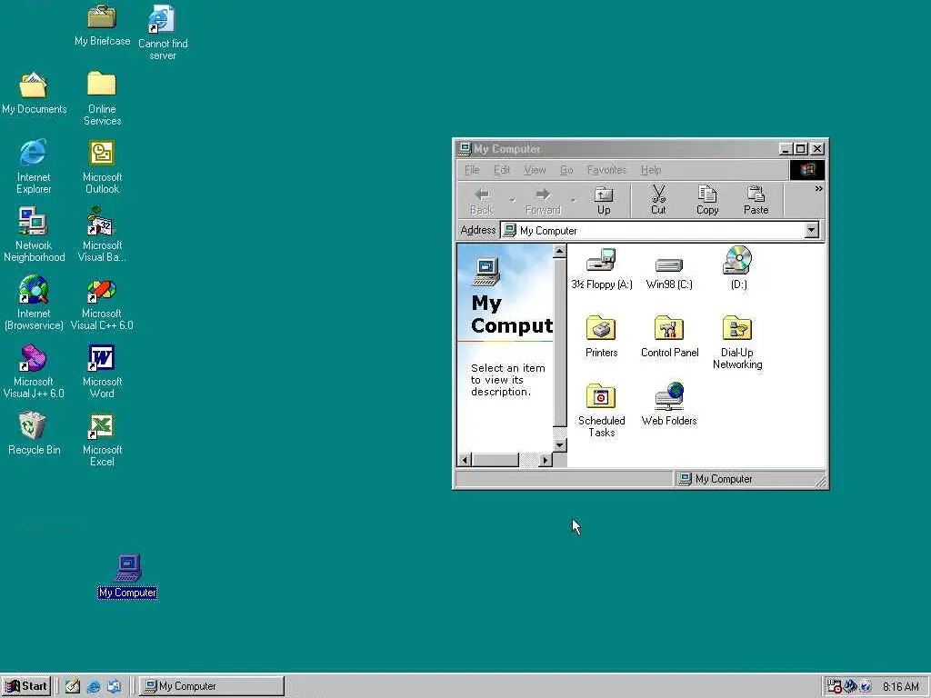Click the Cut toolbar button
This screenshot has width=931, height=698.
tap(658, 200)
